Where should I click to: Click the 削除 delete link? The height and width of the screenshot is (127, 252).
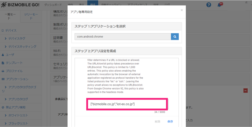pyautogui.click(x=157, y=121)
